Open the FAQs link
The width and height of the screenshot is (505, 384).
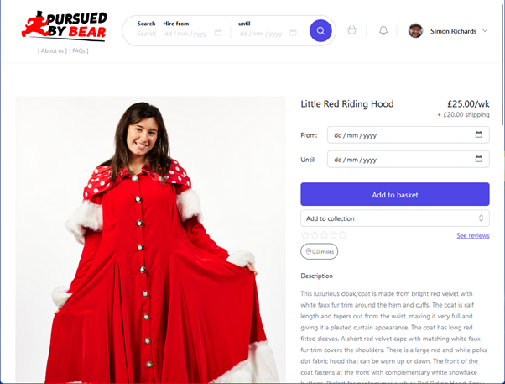point(79,50)
